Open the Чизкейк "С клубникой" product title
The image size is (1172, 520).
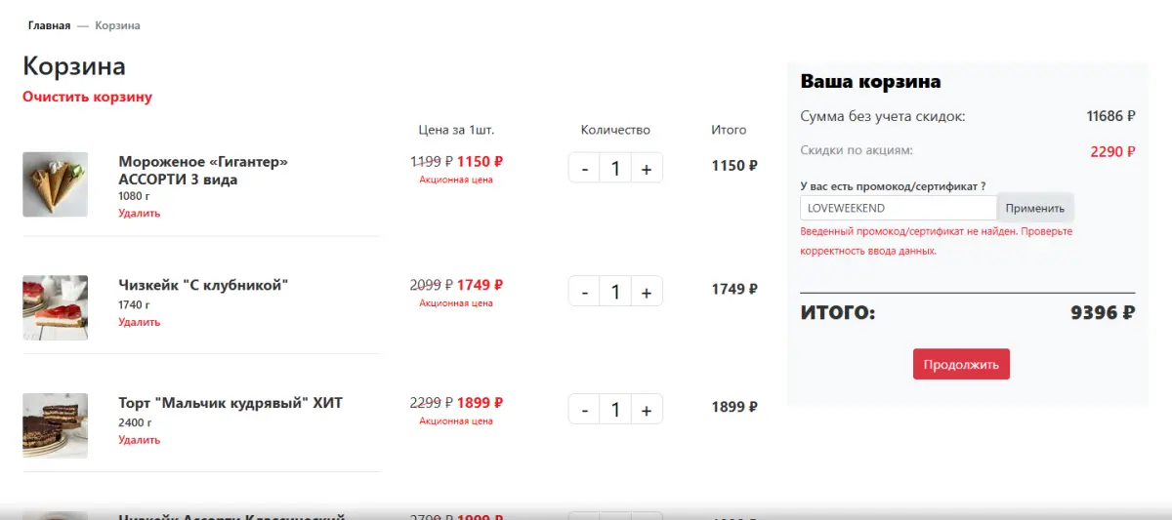coord(203,285)
